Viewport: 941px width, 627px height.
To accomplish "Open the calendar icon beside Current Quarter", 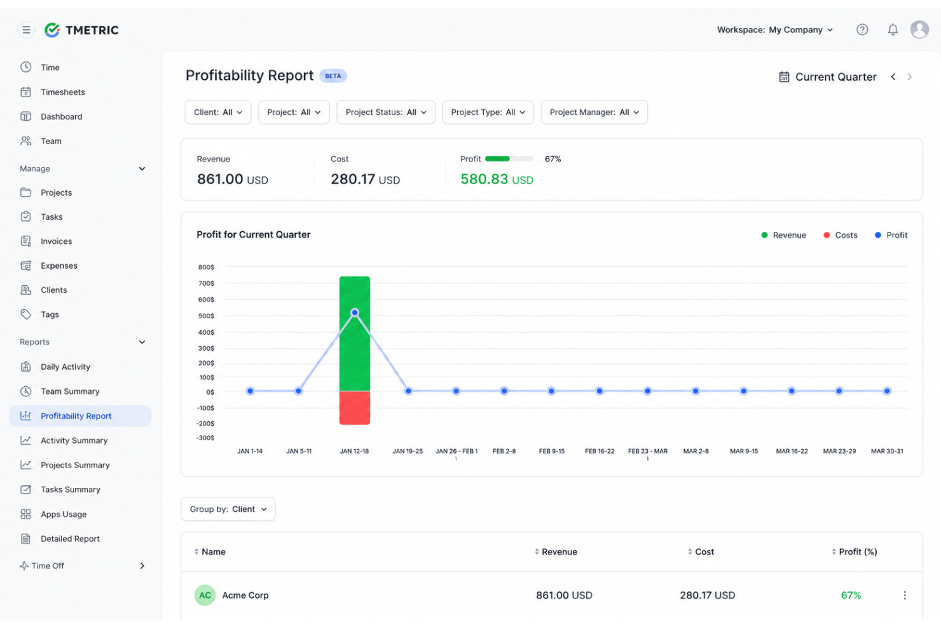I will point(784,77).
